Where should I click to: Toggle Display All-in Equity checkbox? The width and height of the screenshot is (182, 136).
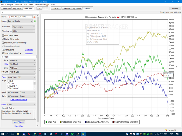[x=3, y=39]
